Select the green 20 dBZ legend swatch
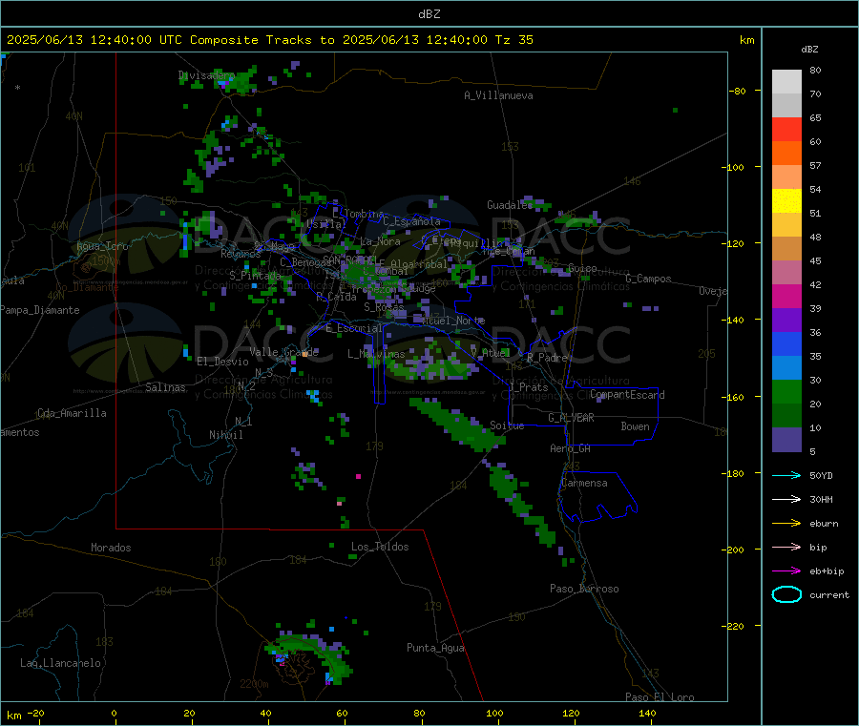This screenshot has height=726, width=859. 786,391
